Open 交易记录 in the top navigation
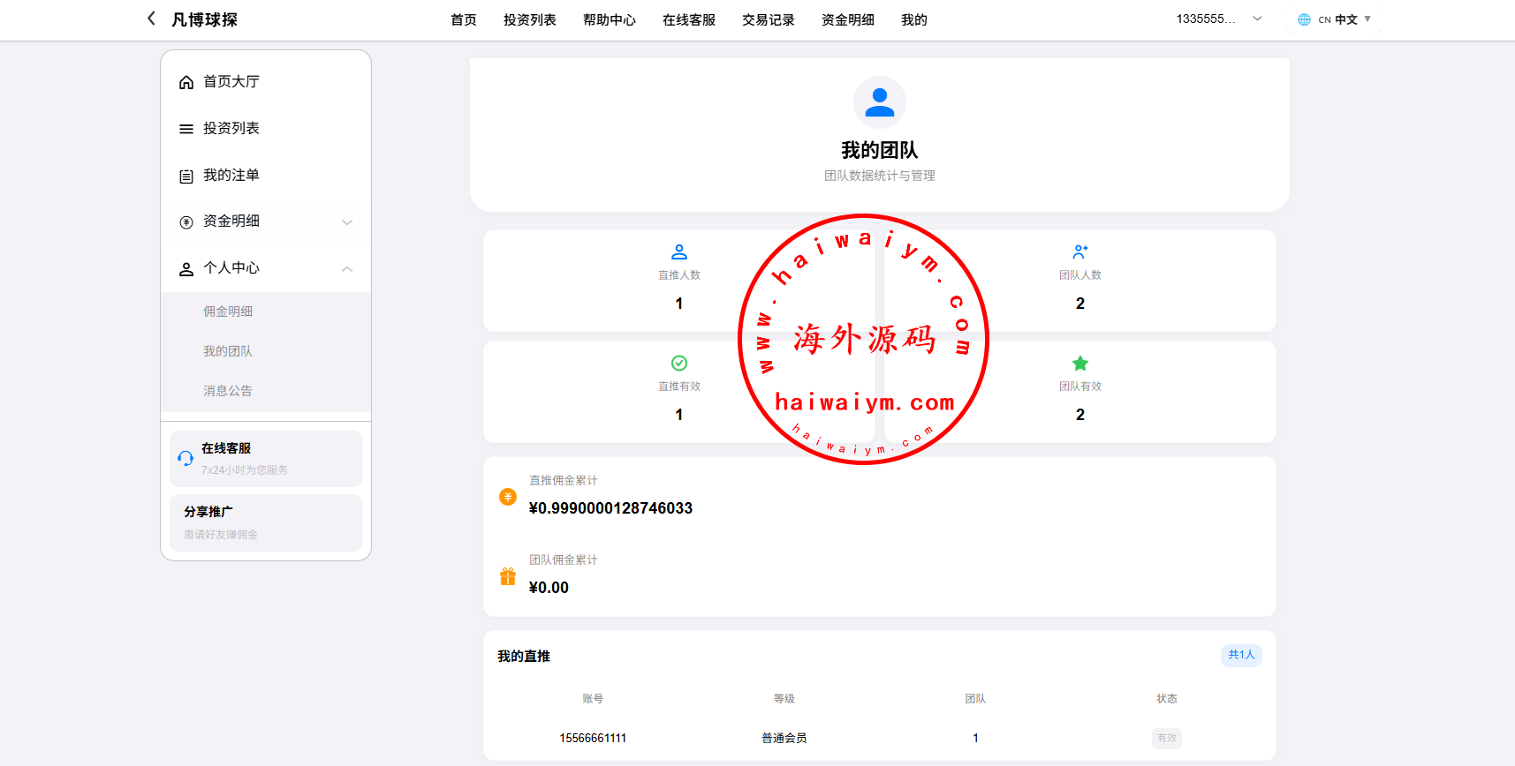The image size is (1515, 766). pyautogui.click(x=768, y=20)
